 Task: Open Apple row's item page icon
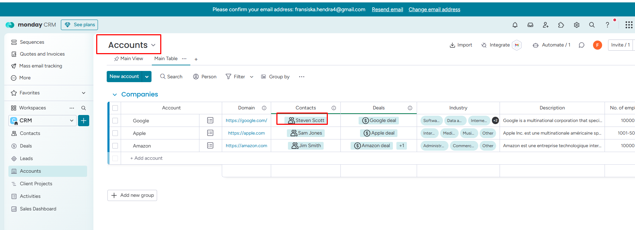tap(210, 133)
